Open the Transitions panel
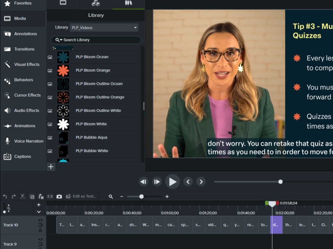333x249 pixels. coord(23,49)
